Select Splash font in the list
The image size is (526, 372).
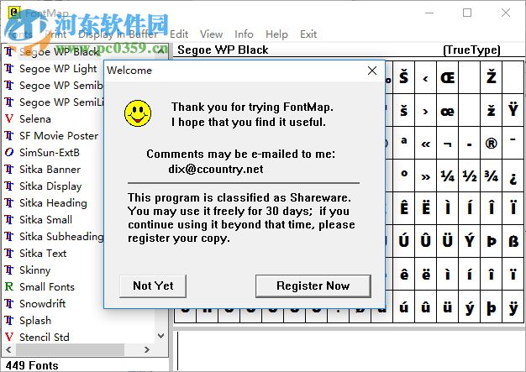pos(35,320)
